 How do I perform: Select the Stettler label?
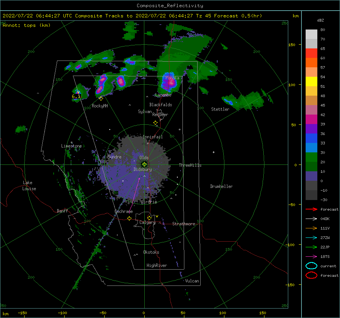coord(220,109)
